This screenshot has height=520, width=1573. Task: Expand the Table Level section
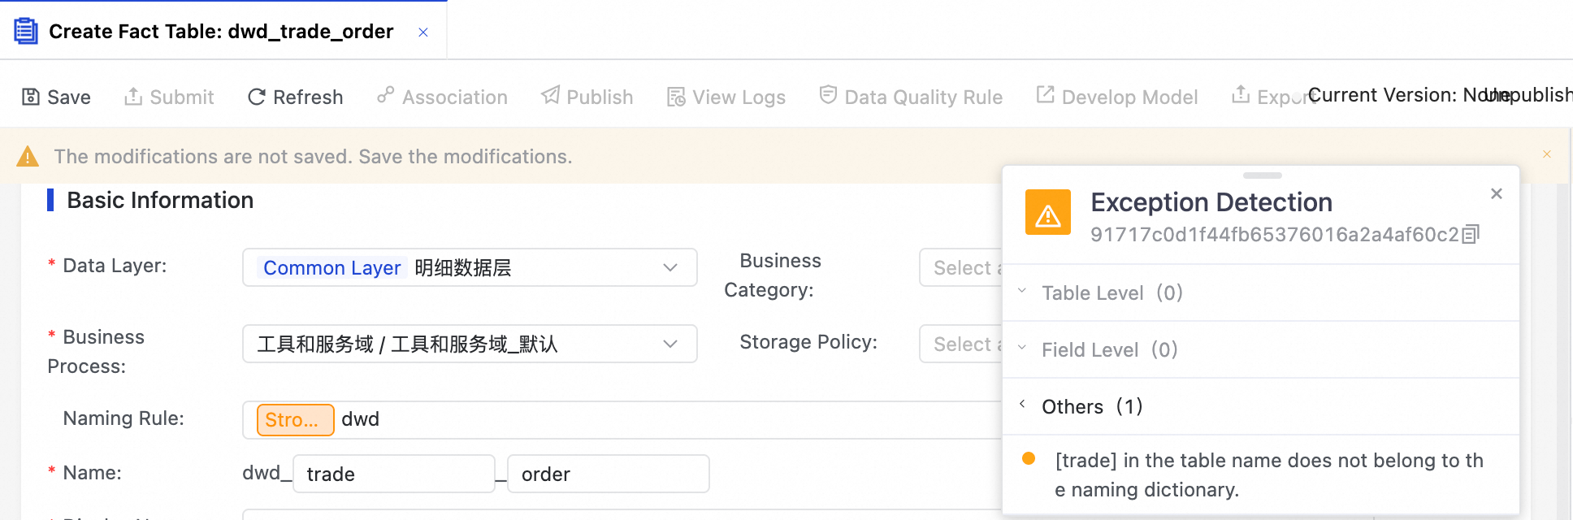(1023, 292)
